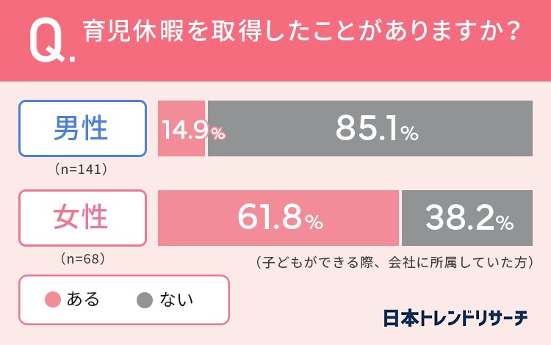Screen dimensions: 551x345
Task: Click the ある legend text
Action: [x=83, y=299]
